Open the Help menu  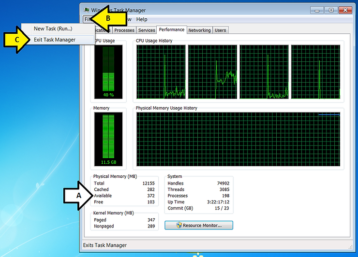pyautogui.click(x=142, y=19)
